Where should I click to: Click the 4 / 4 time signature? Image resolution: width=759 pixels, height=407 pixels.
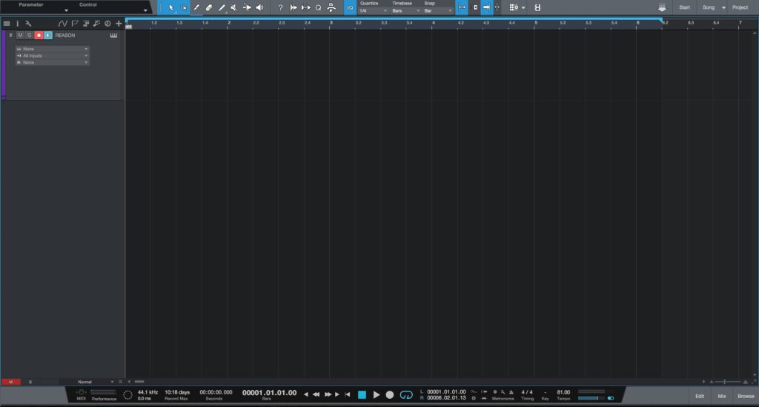click(527, 392)
